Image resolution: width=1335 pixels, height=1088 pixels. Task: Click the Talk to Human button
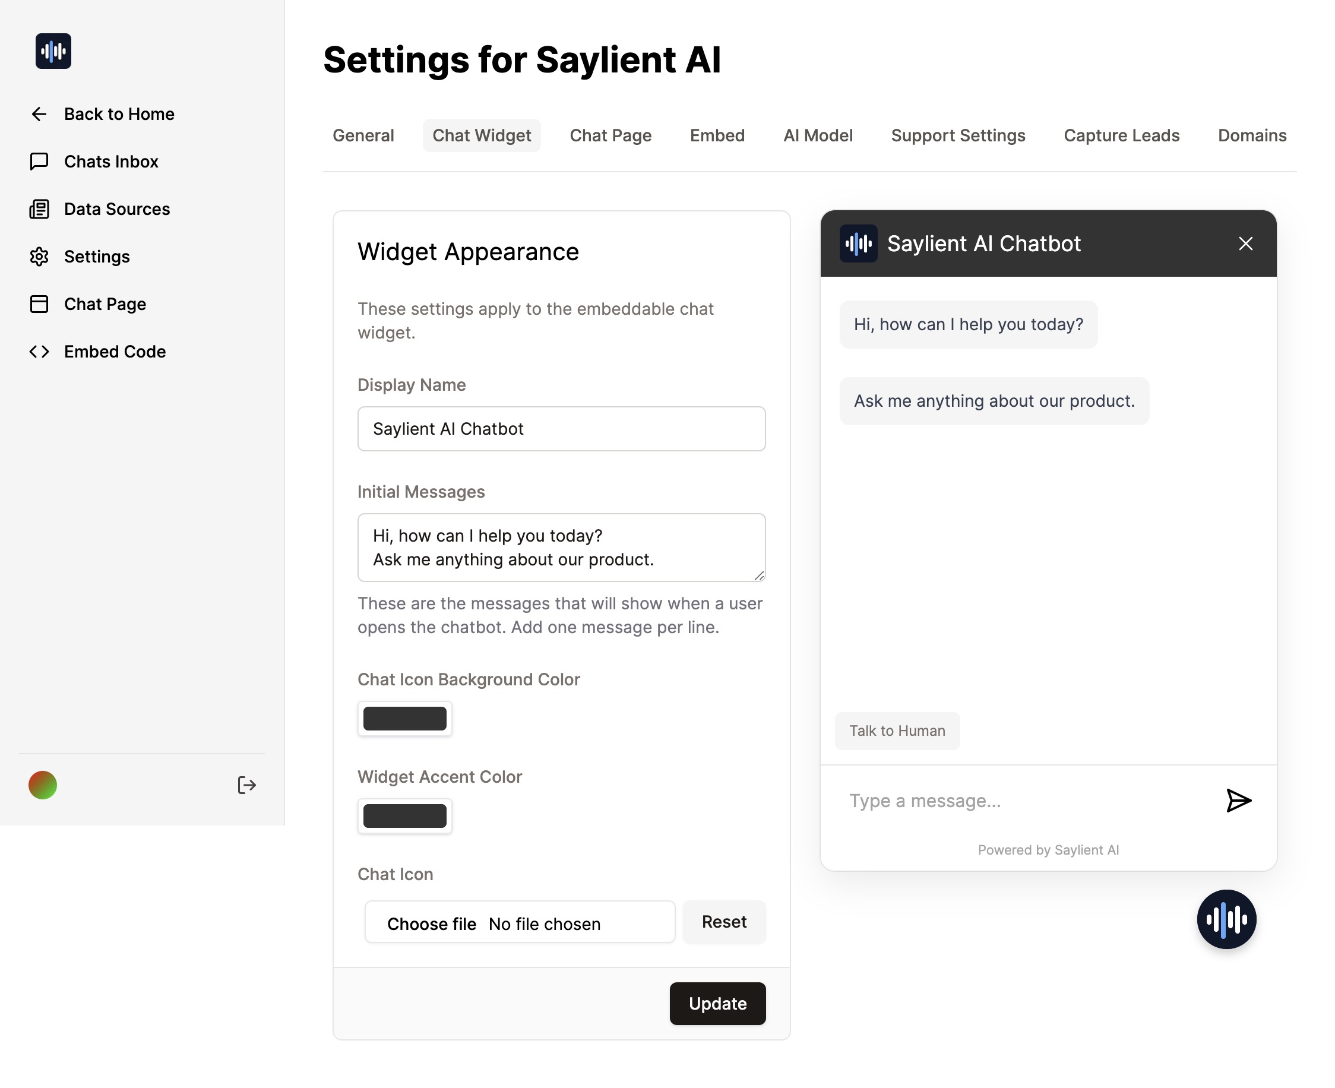(x=897, y=730)
